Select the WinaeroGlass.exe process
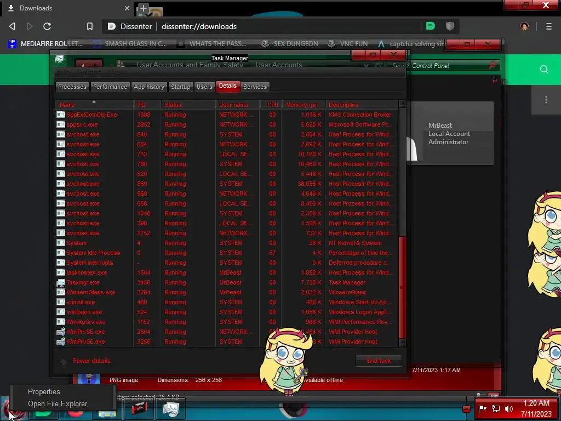 coord(226,292)
